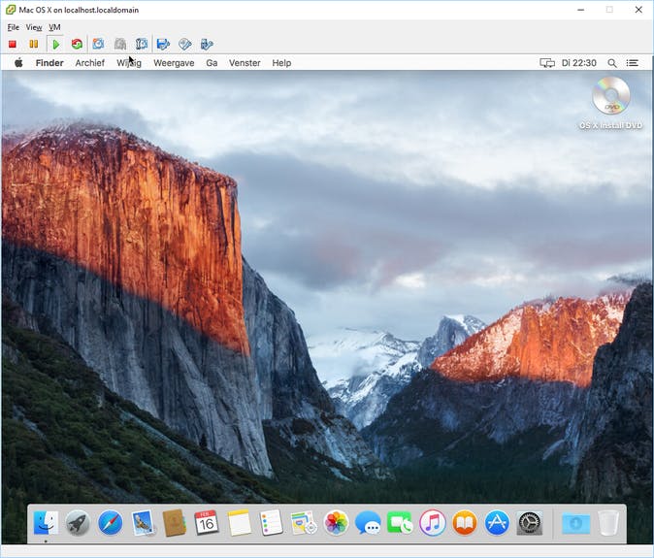Launch Safari from the Dock
Screen dimensions: 654x558
[x=111, y=522]
